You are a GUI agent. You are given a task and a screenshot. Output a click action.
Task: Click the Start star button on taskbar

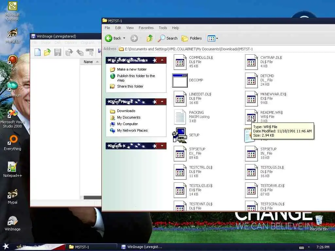(x=6, y=246)
